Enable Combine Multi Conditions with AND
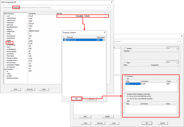This screenshot has width=184, height=127. click(x=125, y=94)
